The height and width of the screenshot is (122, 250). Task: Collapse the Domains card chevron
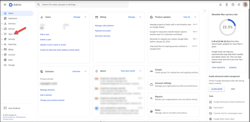[x=85, y=72]
